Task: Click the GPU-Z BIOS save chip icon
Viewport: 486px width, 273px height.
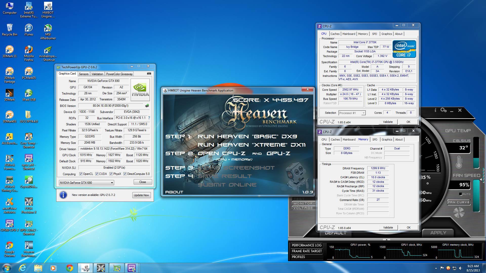Action: pos(147,106)
